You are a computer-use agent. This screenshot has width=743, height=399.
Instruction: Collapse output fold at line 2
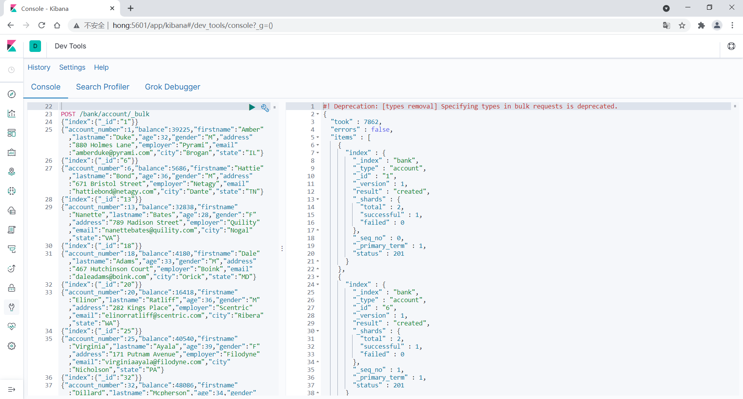tap(318, 114)
